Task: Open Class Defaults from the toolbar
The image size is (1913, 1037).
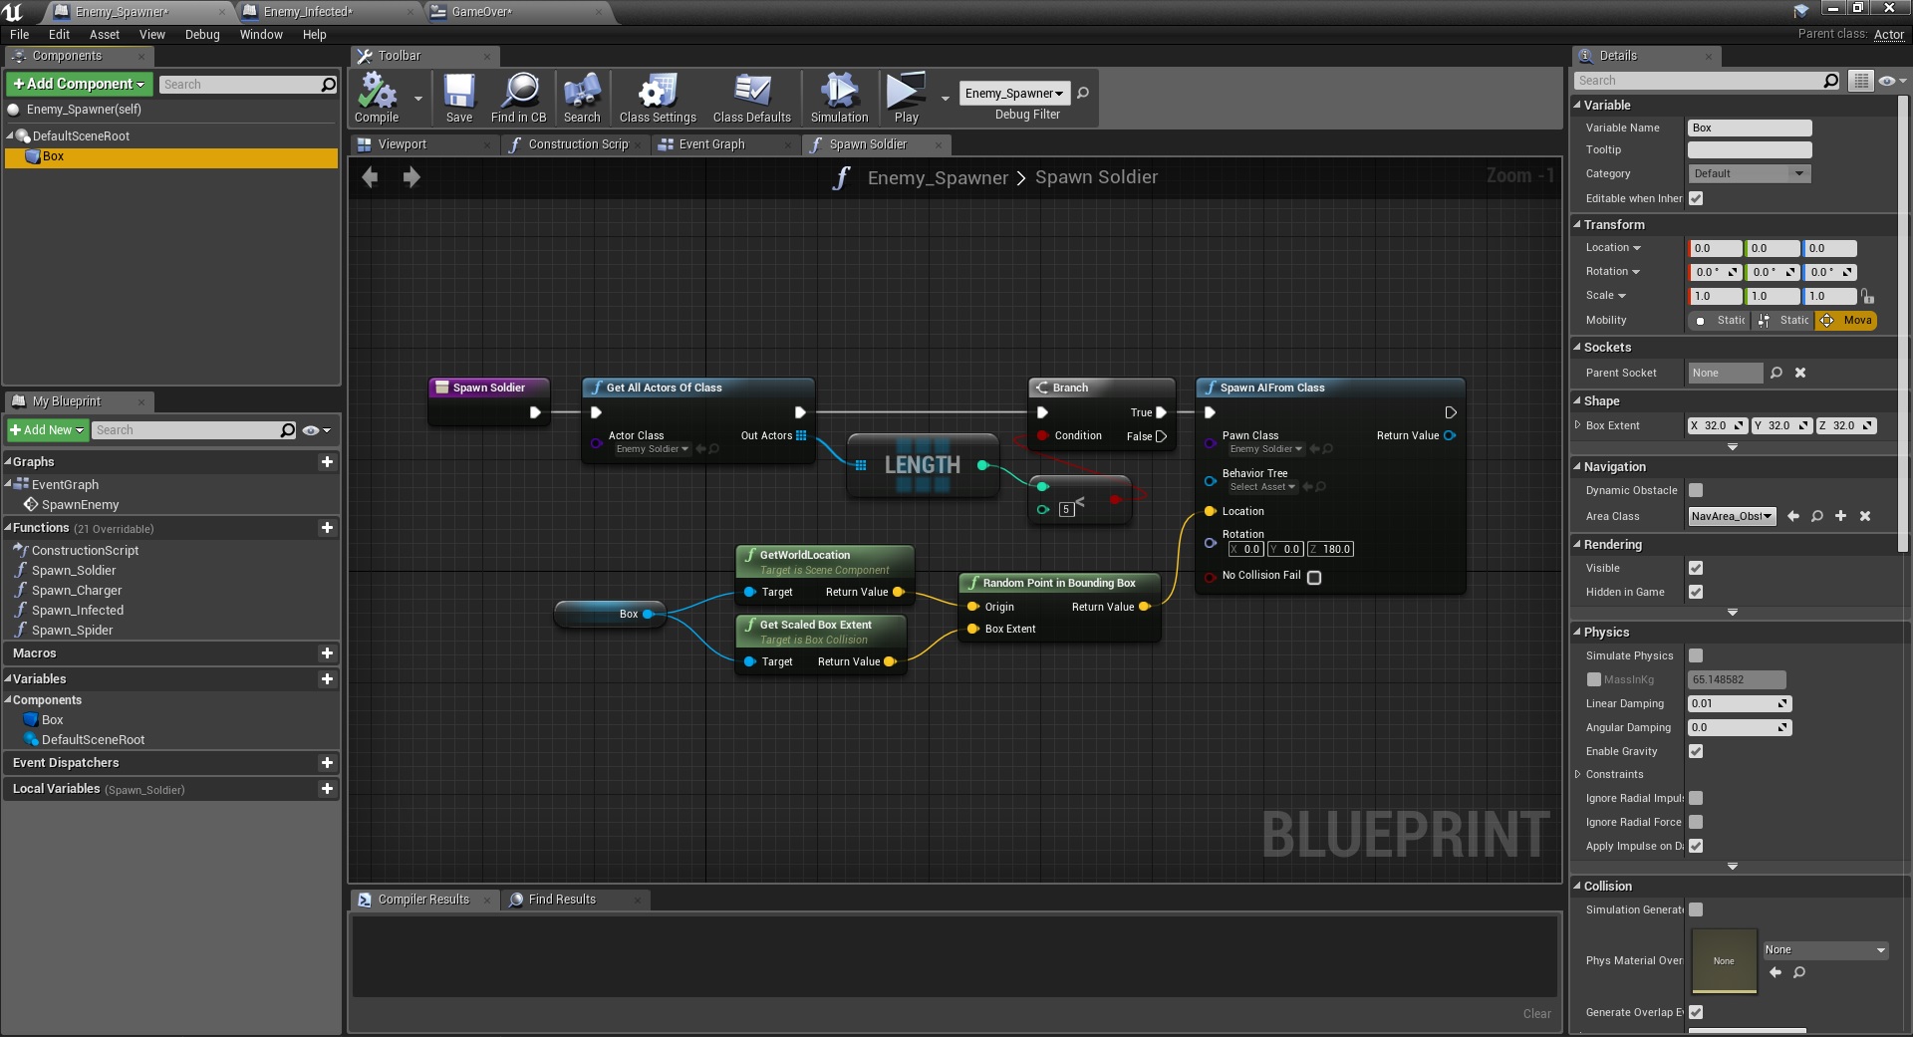Action: point(751,97)
